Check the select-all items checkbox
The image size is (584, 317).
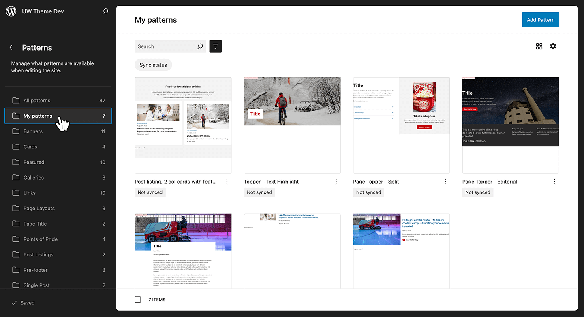pyautogui.click(x=138, y=300)
